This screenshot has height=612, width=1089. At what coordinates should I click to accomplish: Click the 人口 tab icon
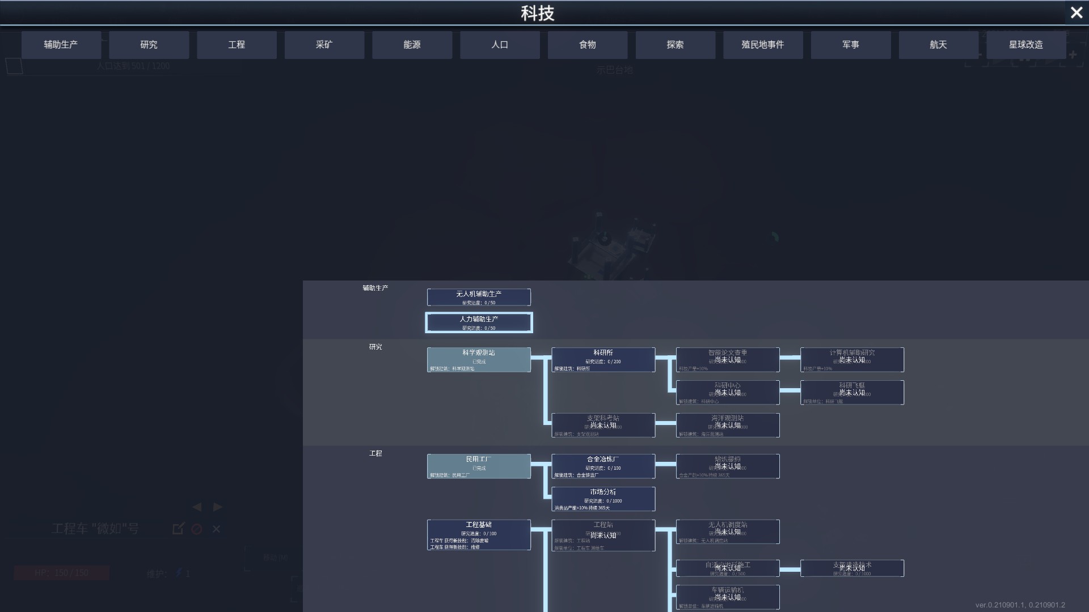tap(500, 45)
